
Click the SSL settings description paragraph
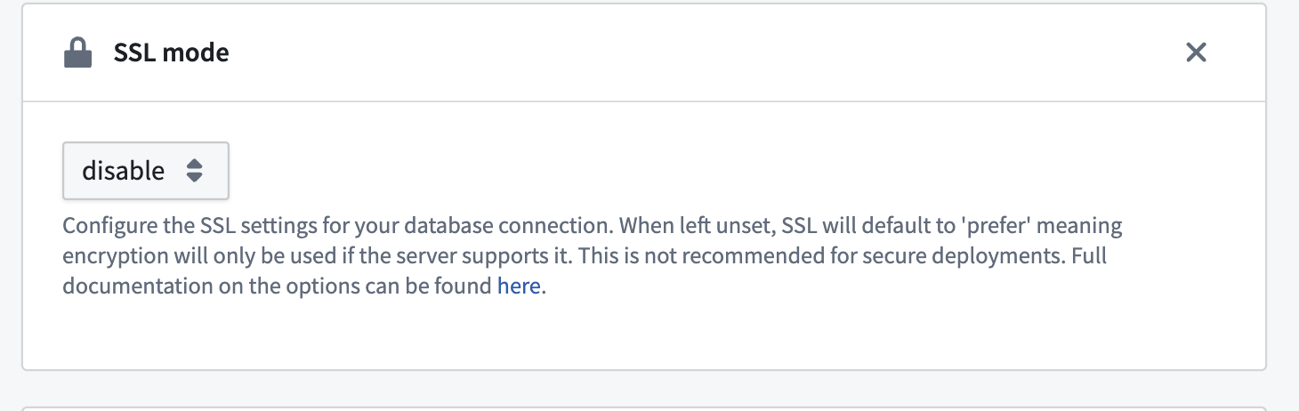tap(587, 256)
